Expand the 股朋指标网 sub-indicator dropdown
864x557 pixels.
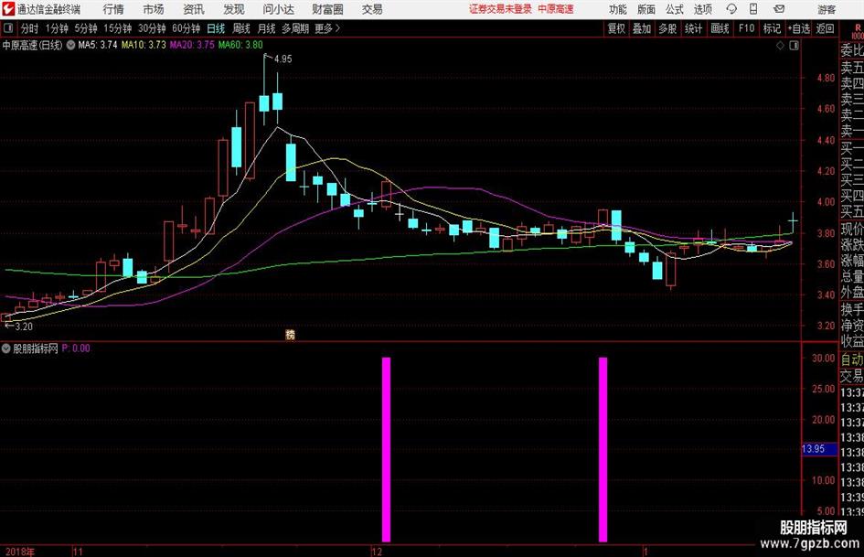tap(6, 348)
